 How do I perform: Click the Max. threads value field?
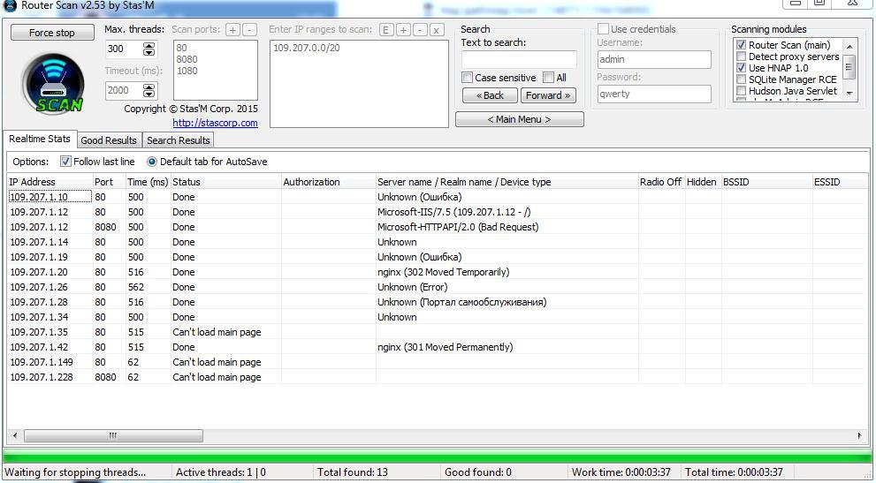pyautogui.click(x=124, y=49)
